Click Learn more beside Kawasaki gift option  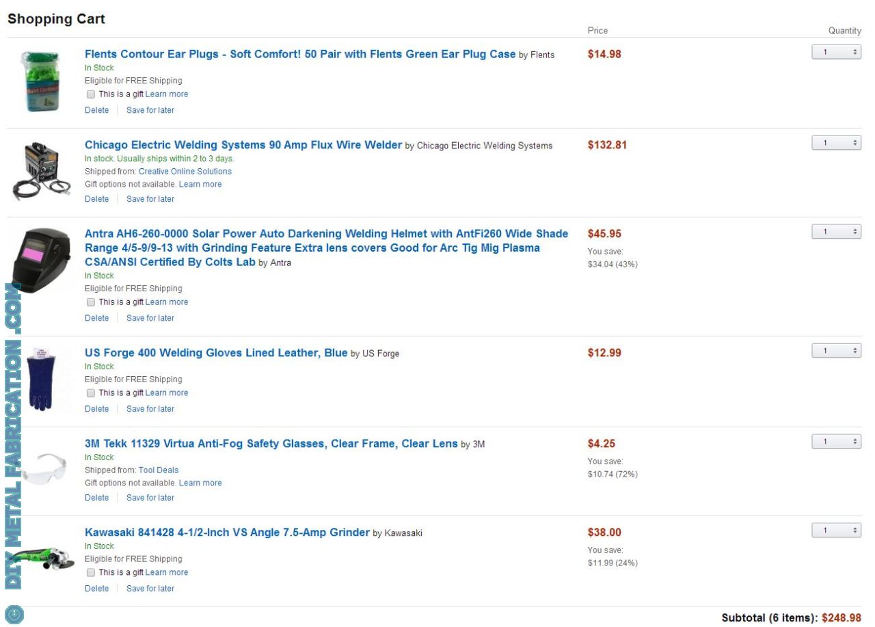pos(167,573)
